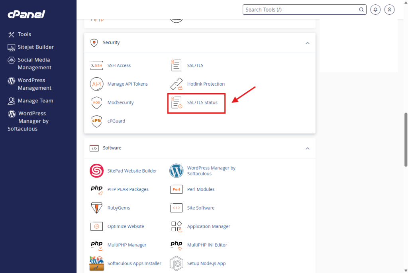
Task: Click the RubyGems icon
Action: click(x=96, y=208)
